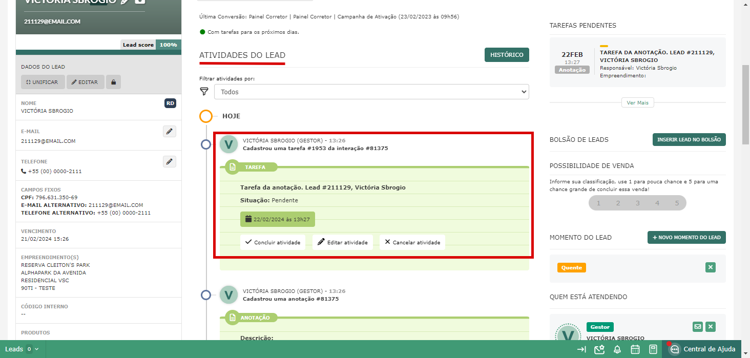Viewport: 750px width, 358px height.
Task: Click the '90TI - TESTE' entry
Action: [38, 288]
